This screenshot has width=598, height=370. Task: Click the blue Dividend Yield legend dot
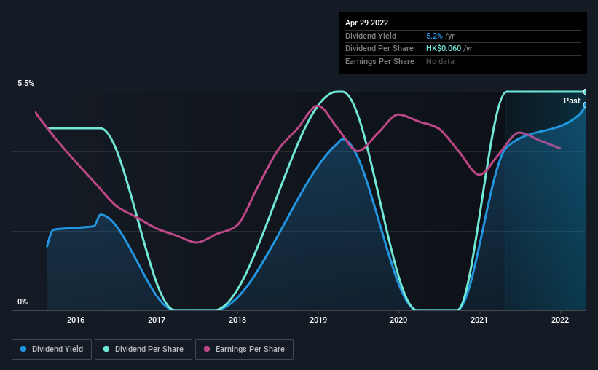[x=23, y=349]
